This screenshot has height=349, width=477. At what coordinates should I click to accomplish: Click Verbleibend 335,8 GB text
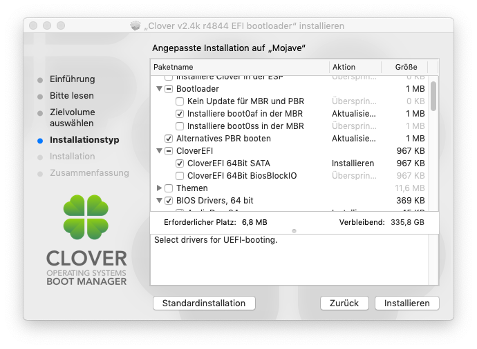tap(382, 223)
